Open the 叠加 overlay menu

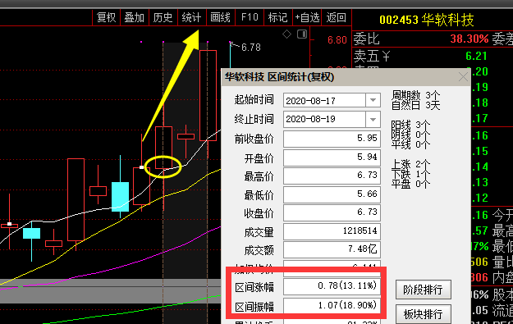click(x=135, y=17)
